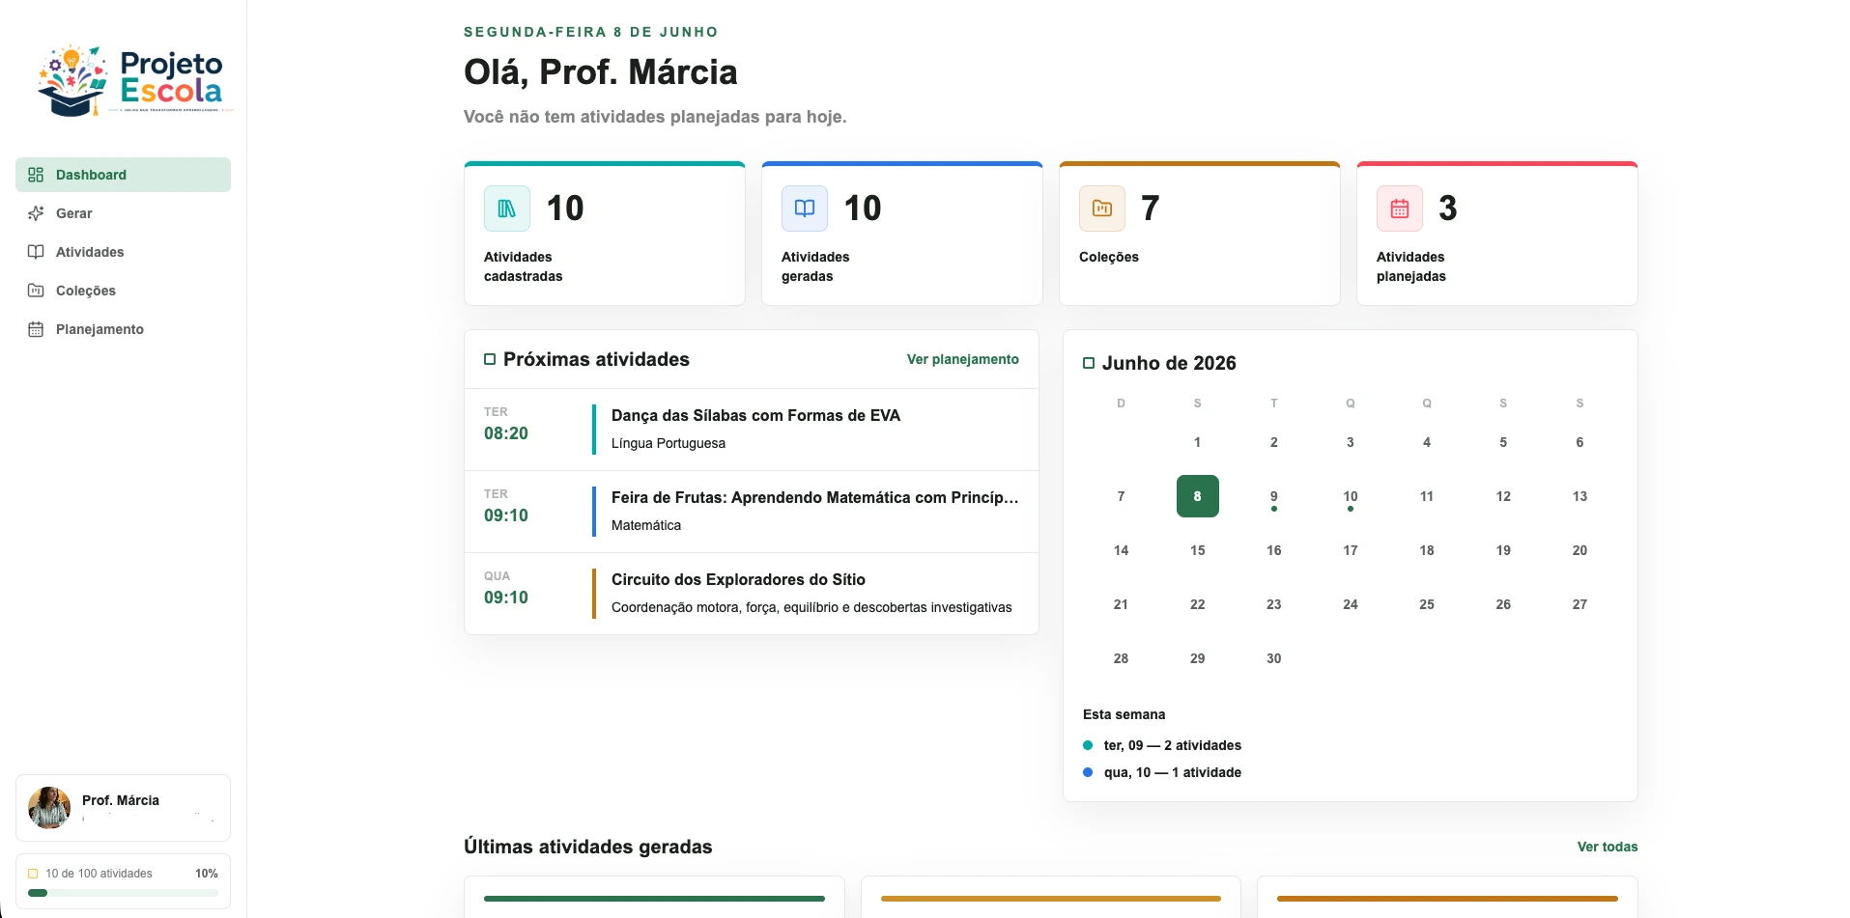Screen dimensions: 1850x918
Task: Select day 10 in the June calendar
Action: coord(1350,496)
